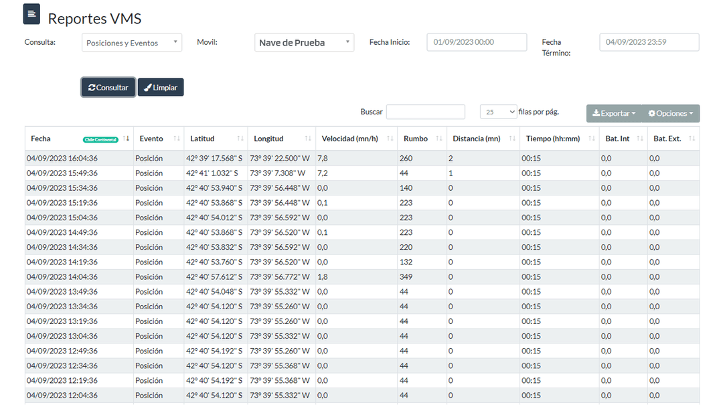Click inside the Buscar search field
Viewport: 723px width, 407px height.
pos(426,112)
